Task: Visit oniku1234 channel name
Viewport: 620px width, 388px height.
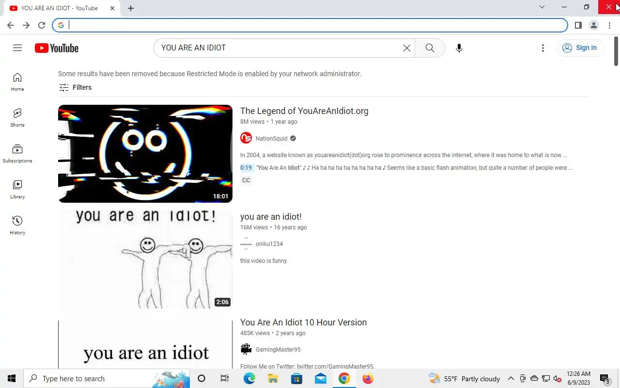Action: [269, 244]
